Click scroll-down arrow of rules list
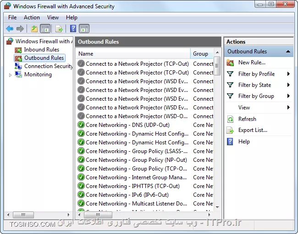The image size is (298, 234). pos(217,207)
